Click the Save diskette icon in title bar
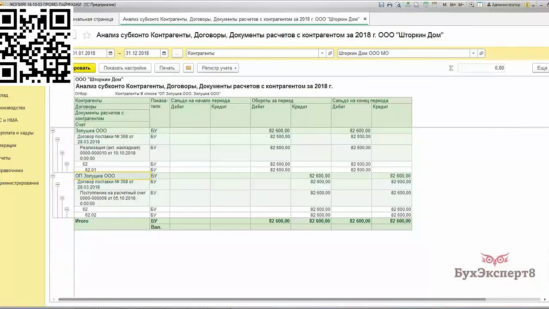 pyautogui.click(x=381, y=5)
